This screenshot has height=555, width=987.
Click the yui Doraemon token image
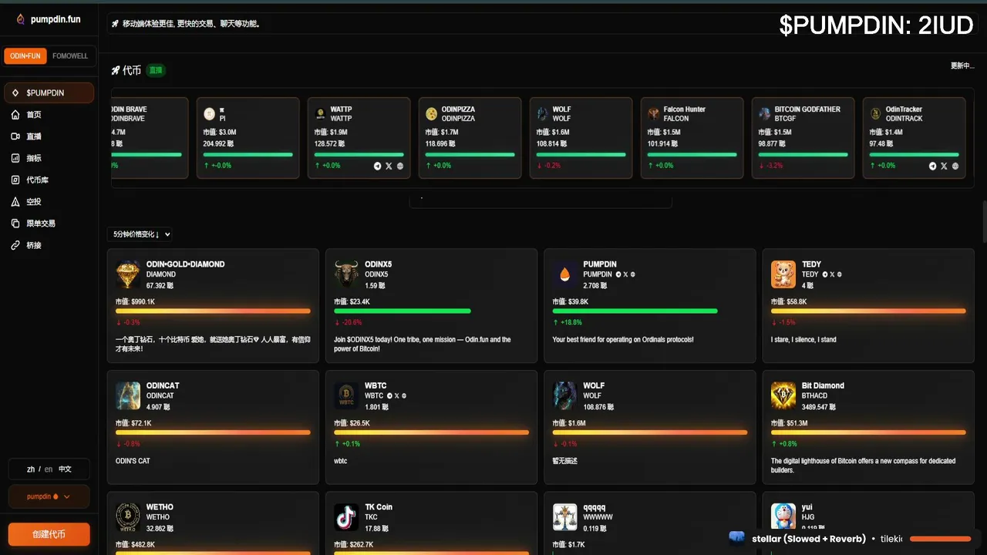tap(783, 517)
